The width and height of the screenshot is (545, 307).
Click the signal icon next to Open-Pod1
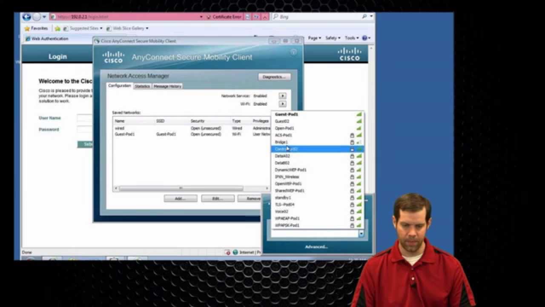[x=359, y=128]
